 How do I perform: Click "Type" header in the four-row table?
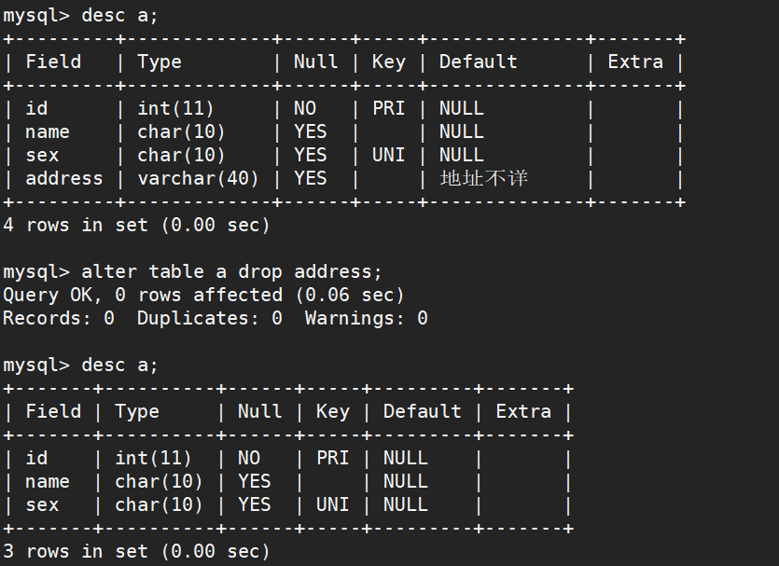[160, 62]
